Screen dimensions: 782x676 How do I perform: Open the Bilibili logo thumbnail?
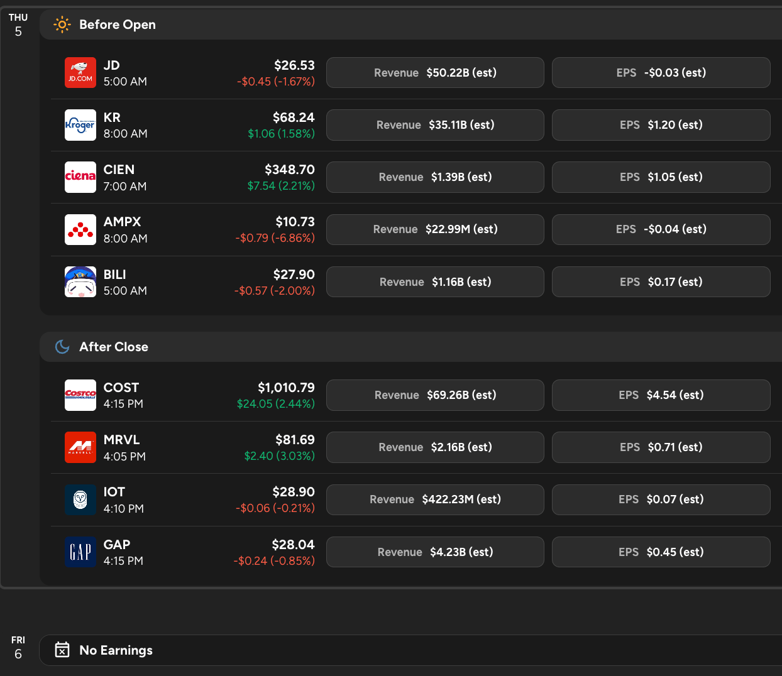click(x=80, y=282)
